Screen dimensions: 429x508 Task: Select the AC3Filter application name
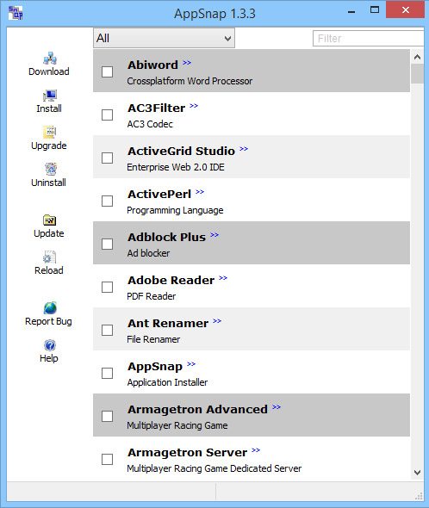156,108
